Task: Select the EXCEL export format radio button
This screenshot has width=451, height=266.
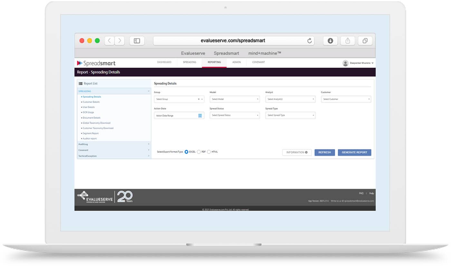Action: tap(187, 152)
